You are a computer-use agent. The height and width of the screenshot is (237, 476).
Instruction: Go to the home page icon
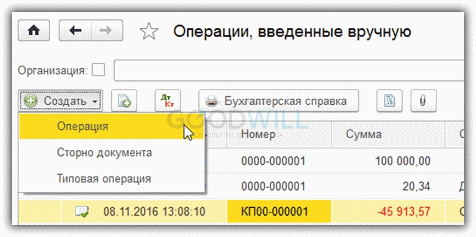34,30
